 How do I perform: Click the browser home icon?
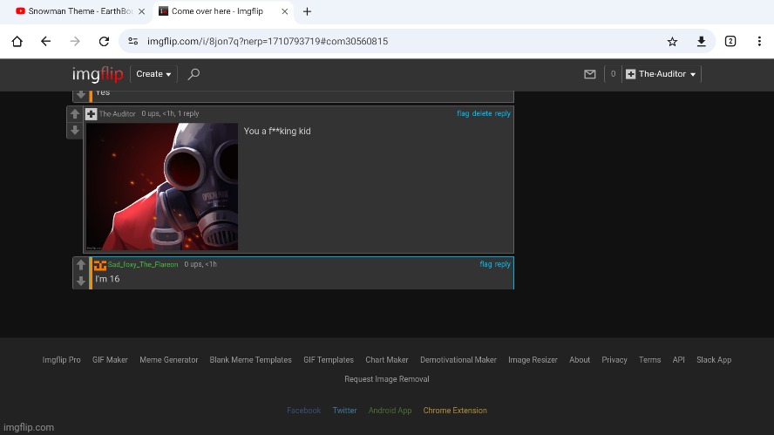[x=17, y=42]
